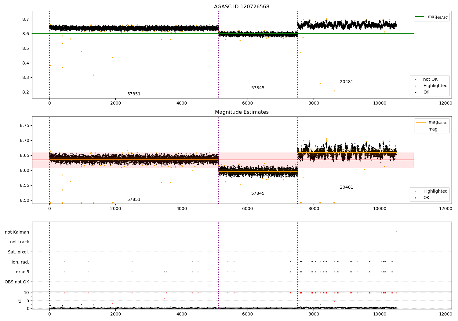This screenshot has width=458, height=321.
Task: Click the 'not Kalman' axis label
Action: 17,232
